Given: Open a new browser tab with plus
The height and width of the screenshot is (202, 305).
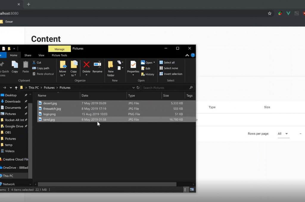Looking at the screenshot, I should tap(29, 4).
